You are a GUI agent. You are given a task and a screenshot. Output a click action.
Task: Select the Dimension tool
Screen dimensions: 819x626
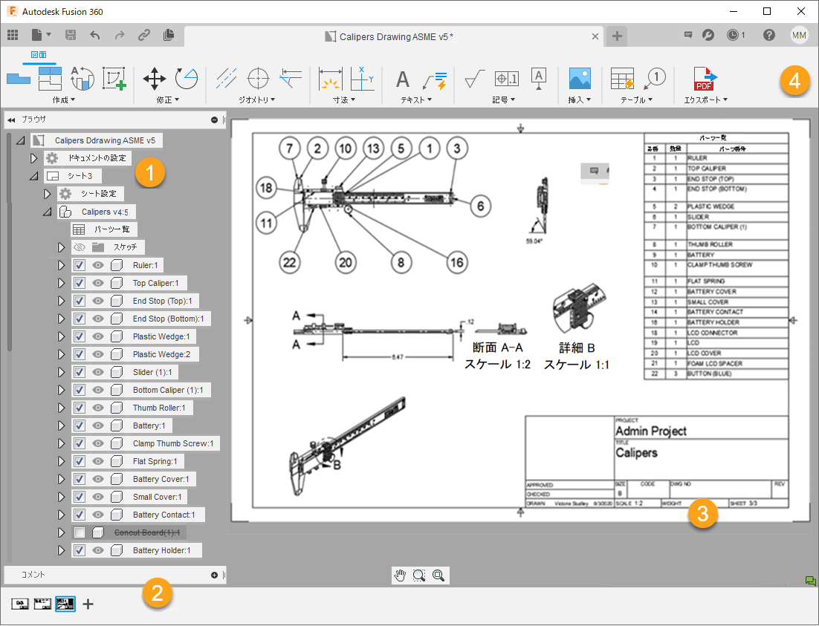tap(331, 79)
